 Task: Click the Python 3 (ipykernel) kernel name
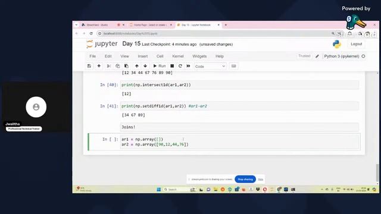coord(341,56)
